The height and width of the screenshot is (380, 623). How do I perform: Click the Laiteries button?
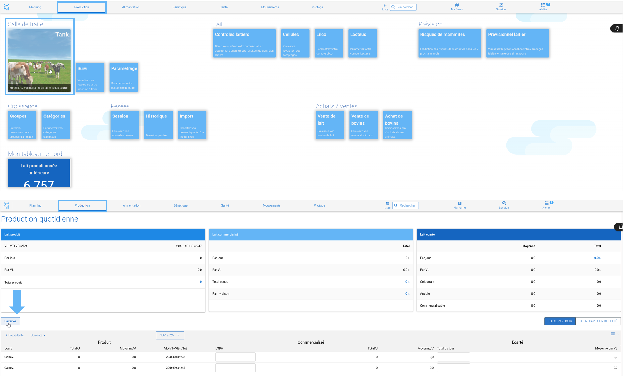click(x=10, y=321)
